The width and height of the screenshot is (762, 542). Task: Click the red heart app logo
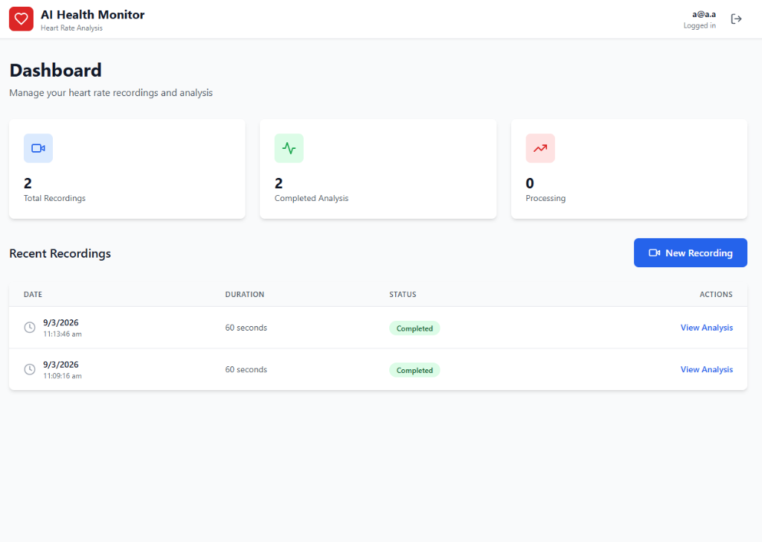(x=21, y=19)
